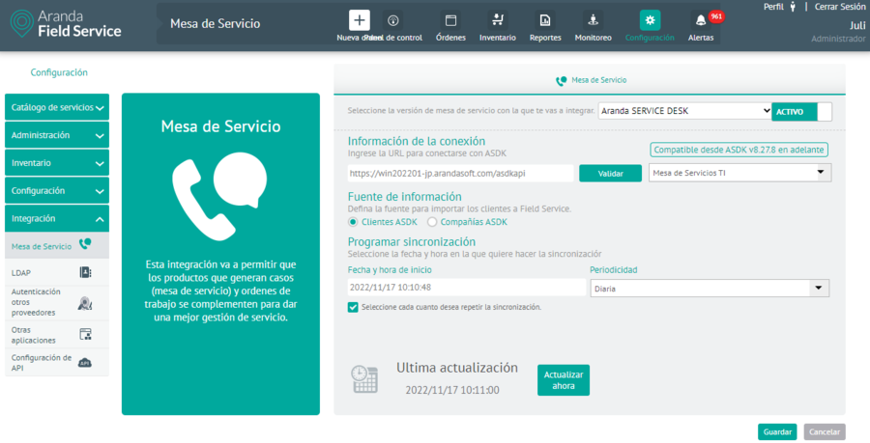Click the large phone and chat illustration
Screen dimensions: 870x443
(219, 196)
